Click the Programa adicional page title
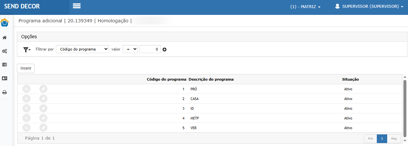Viewport: 408px width, 146px height. point(40,21)
